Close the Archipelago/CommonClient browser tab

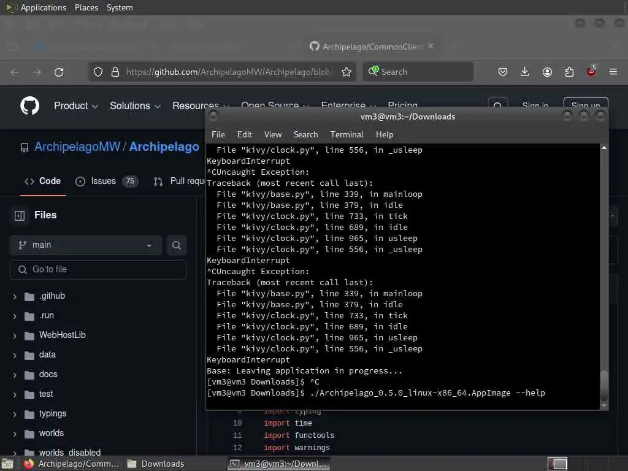tap(431, 46)
